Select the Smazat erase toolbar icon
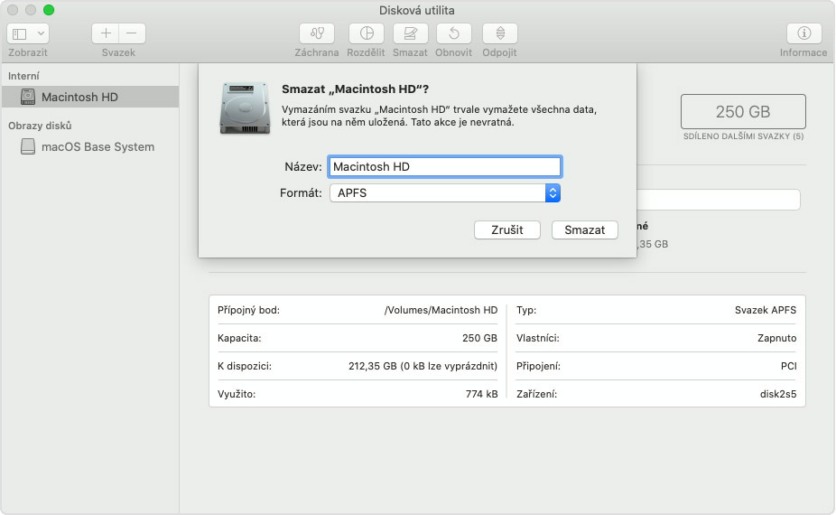 pyautogui.click(x=410, y=33)
